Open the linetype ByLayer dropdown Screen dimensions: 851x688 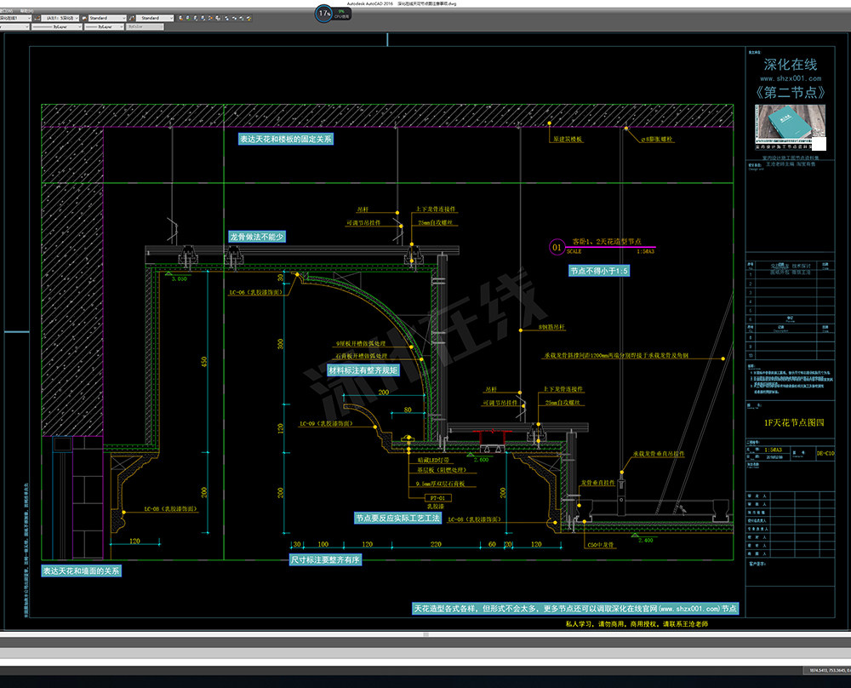[x=56, y=26]
